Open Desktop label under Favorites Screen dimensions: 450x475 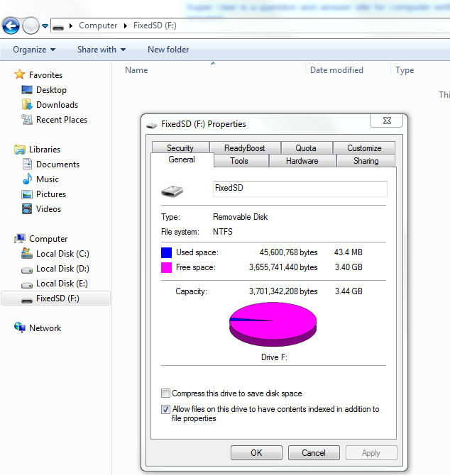point(51,90)
